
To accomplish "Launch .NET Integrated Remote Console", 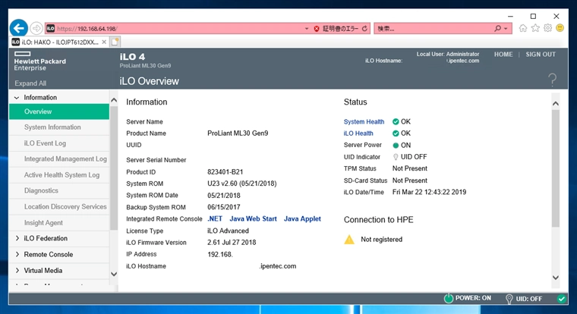I will coord(215,218).
